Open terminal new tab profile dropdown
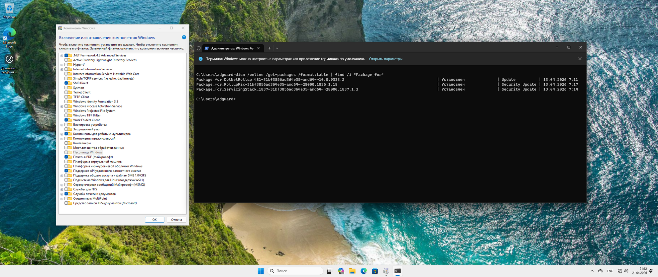The width and height of the screenshot is (658, 277). coord(277,48)
